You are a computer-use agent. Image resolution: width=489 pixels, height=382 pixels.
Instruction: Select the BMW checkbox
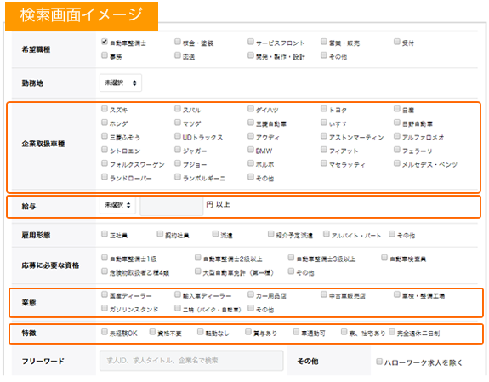pos(251,150)
